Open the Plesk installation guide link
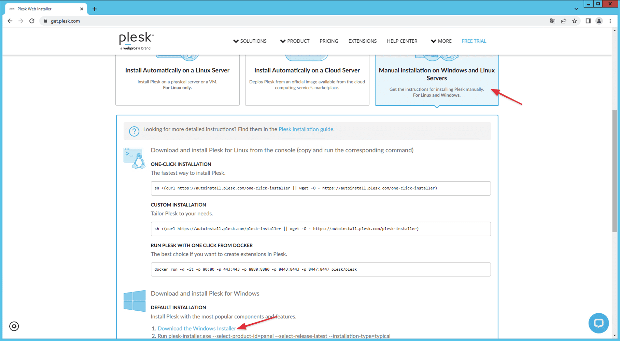This screenshot has height=341, width=620. coord(306,129)
